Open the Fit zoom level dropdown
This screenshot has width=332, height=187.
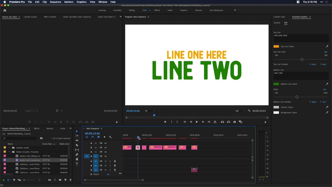pyautogui.click(x=150, y=111)
